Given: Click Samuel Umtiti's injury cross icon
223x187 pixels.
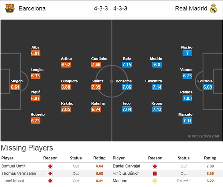Looking at the screenshot, I should coord(50,166).
